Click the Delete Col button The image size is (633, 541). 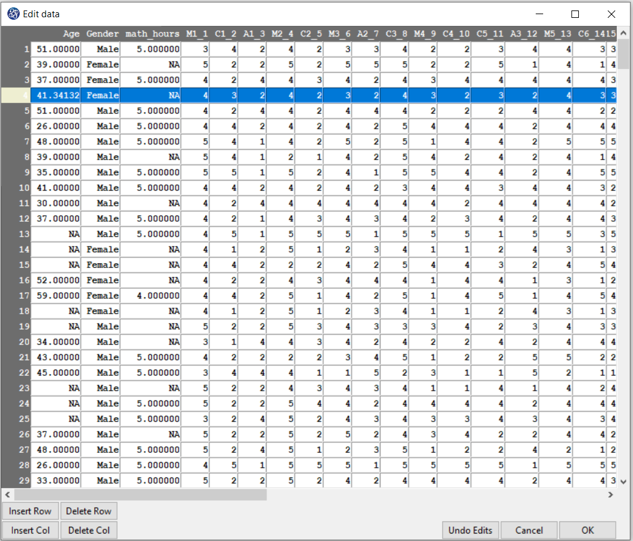pyautogui.click(x=89, y=530)
